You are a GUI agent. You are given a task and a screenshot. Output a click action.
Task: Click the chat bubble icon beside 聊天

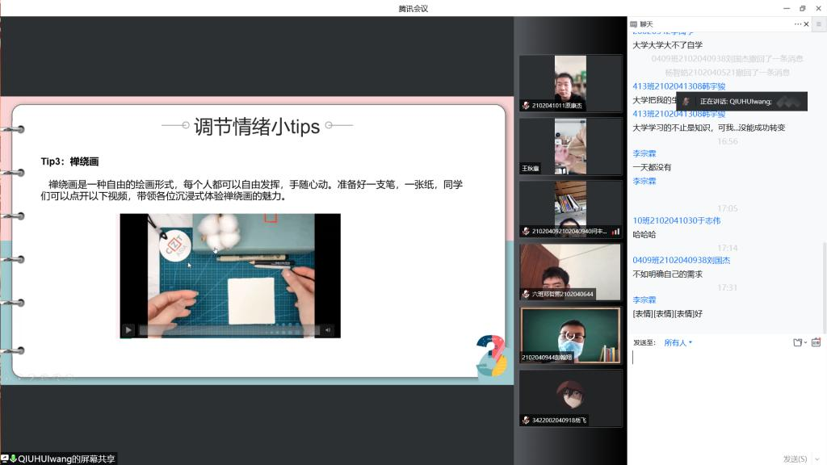[633, 24]
